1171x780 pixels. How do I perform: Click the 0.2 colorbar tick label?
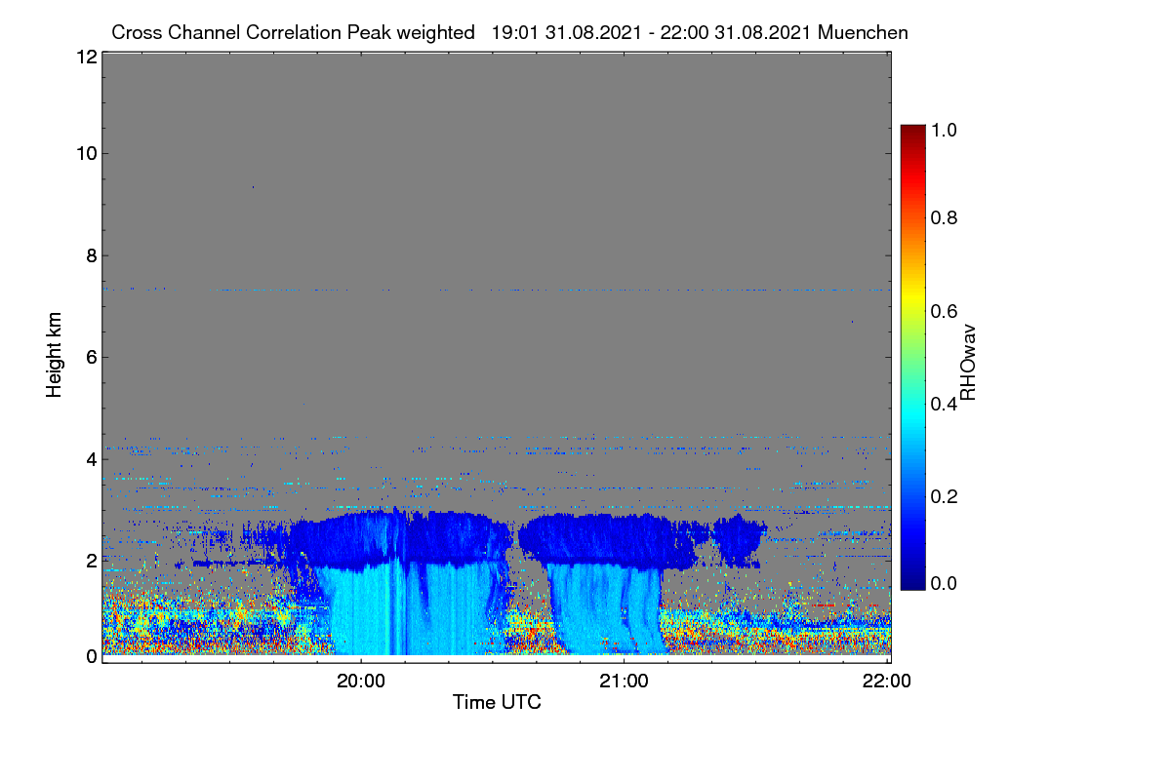coord(944,494)
